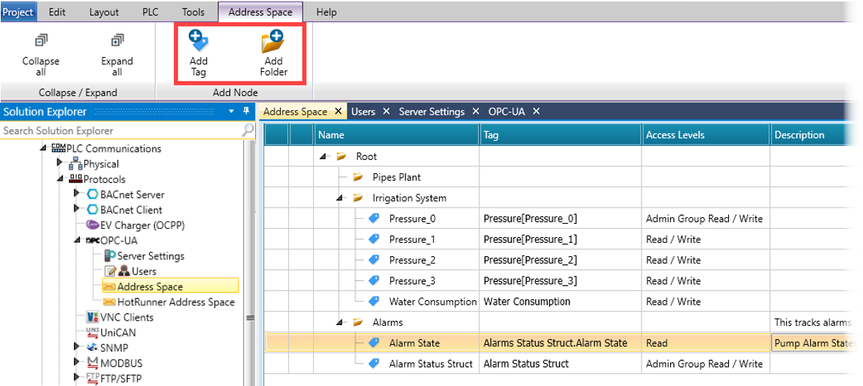Click the Add Tag icon
Screen dimensions: 863x386
[x=198, y=41]
